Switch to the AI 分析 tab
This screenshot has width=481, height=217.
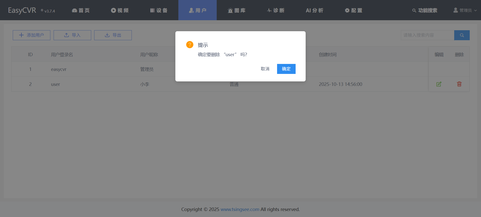314,10
